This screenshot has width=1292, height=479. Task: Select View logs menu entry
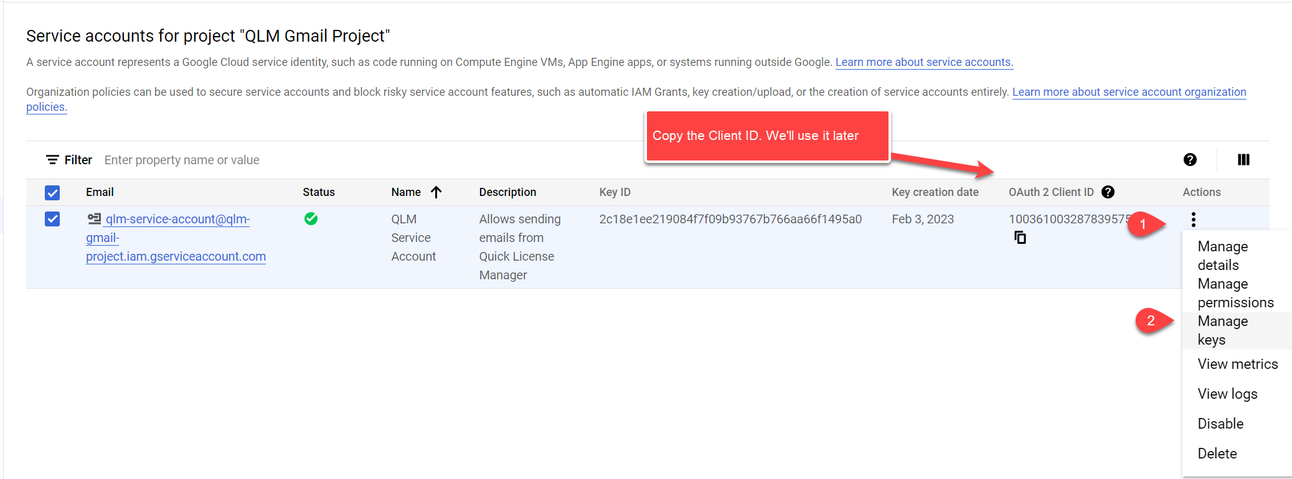point(1237,394)
